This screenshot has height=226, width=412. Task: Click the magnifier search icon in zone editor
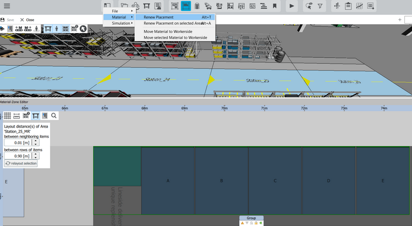pos(54,116)
